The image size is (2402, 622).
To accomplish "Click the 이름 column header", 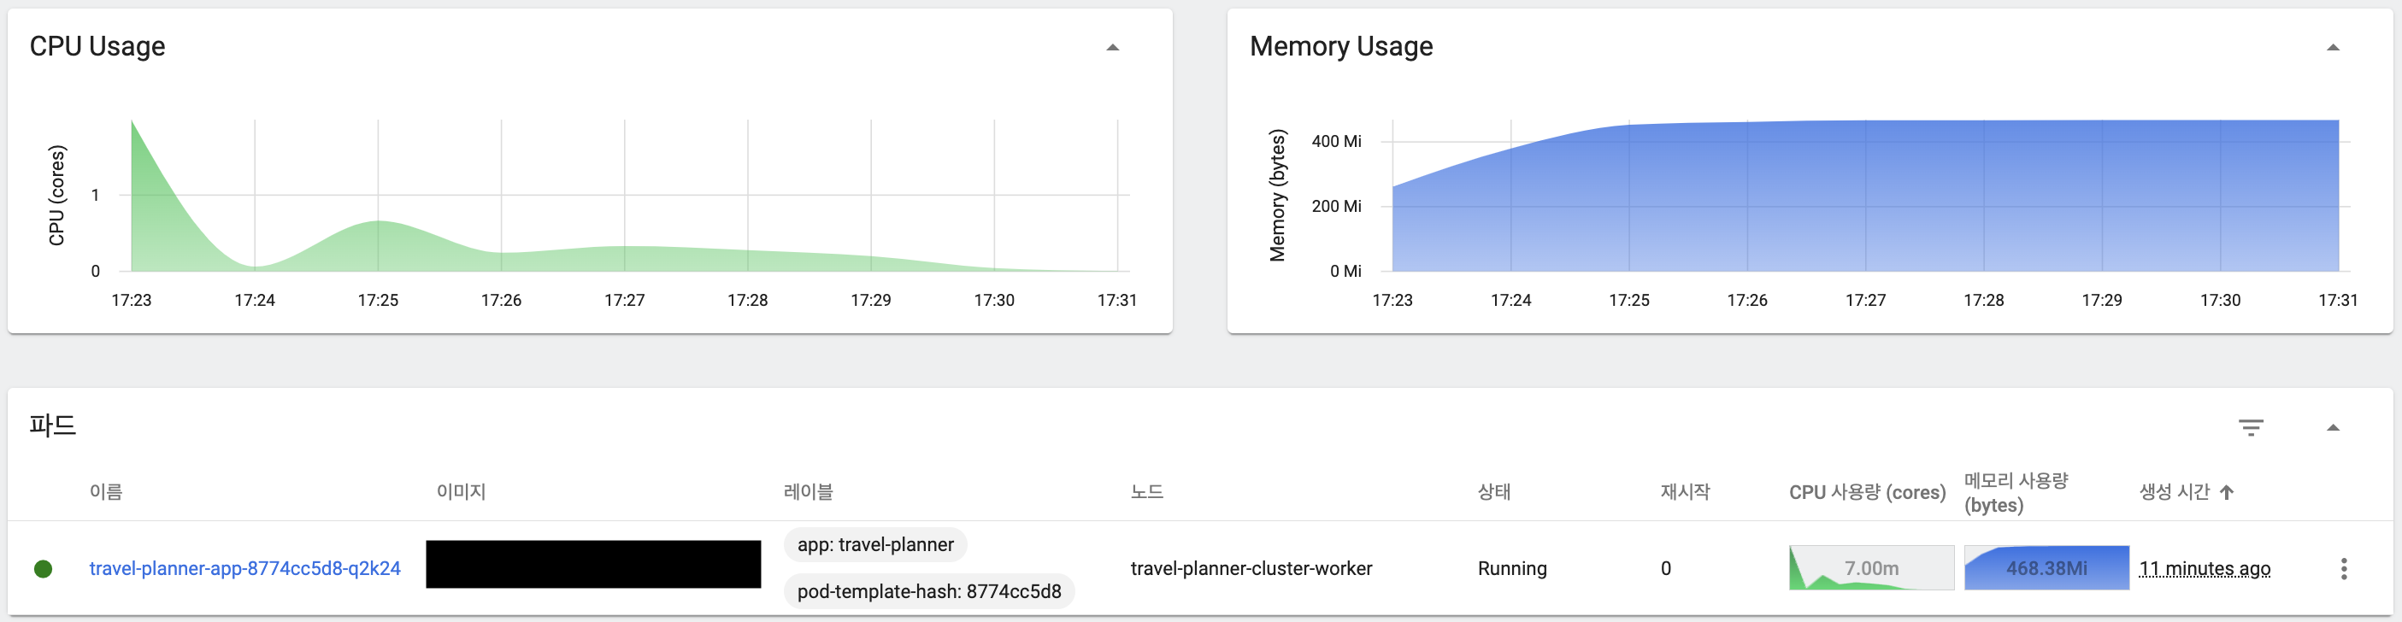I will (106, 491).
